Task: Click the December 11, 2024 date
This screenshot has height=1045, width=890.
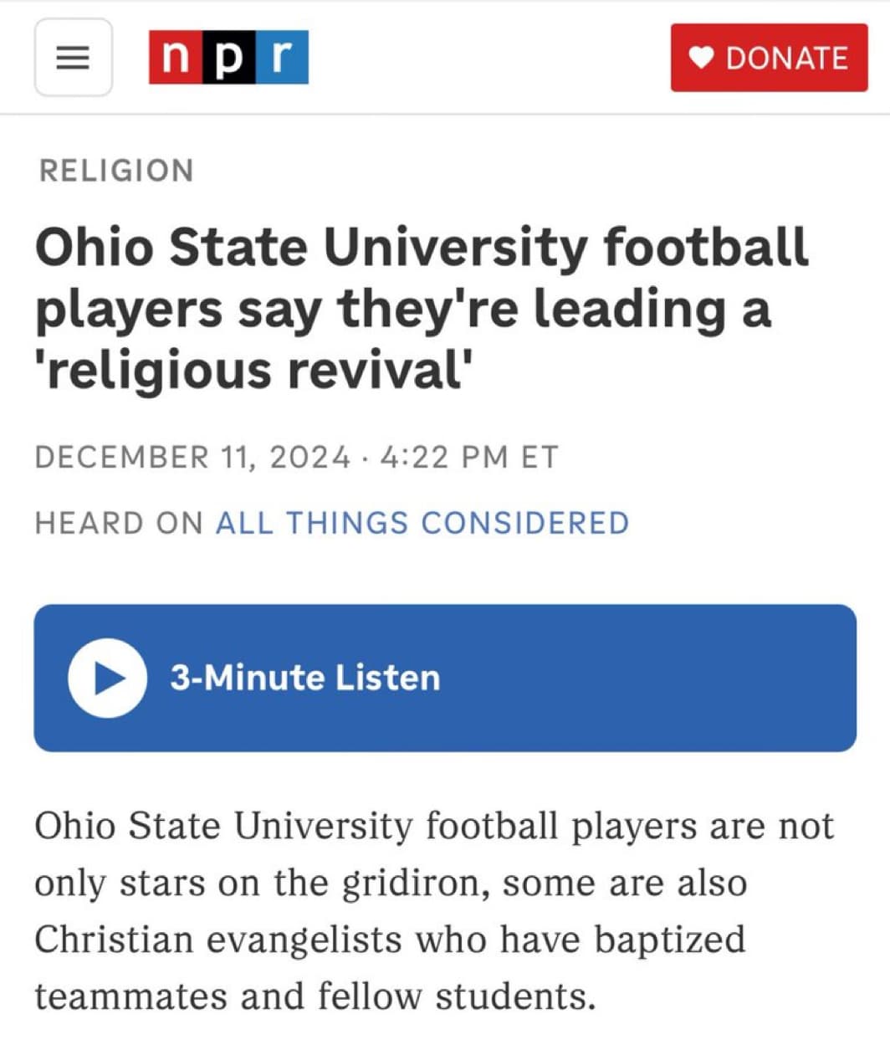Action: [192, 458]
